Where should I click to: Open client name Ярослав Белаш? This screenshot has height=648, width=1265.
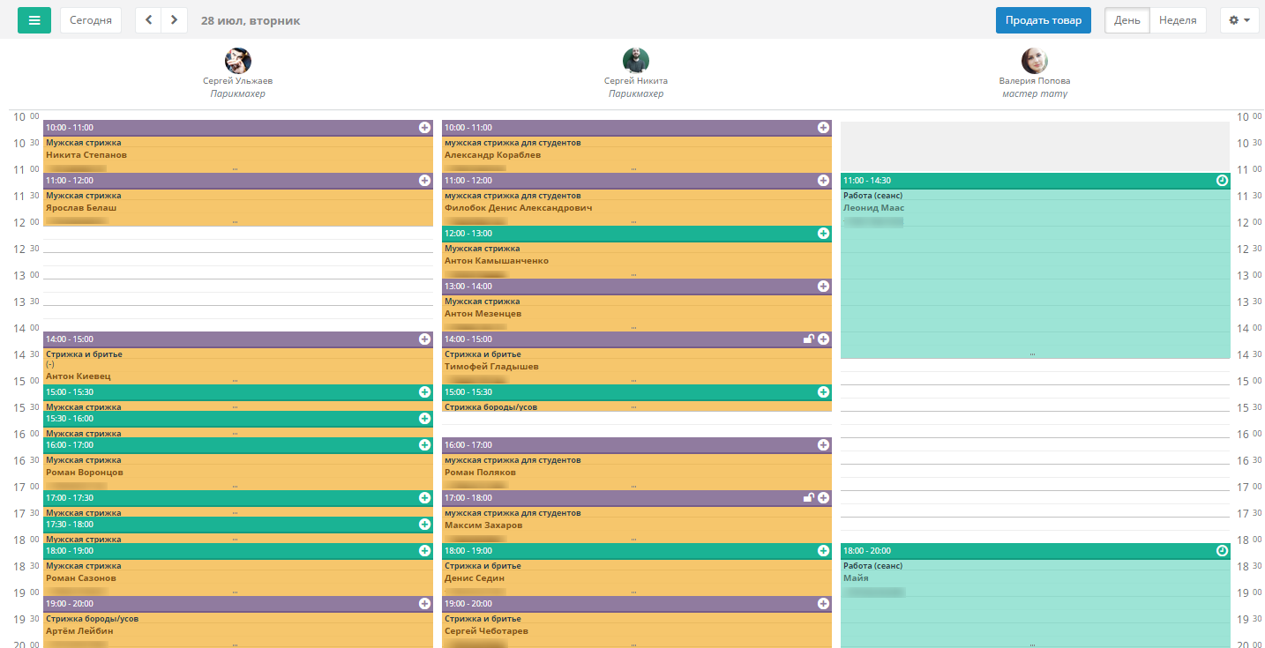(81, 208)
